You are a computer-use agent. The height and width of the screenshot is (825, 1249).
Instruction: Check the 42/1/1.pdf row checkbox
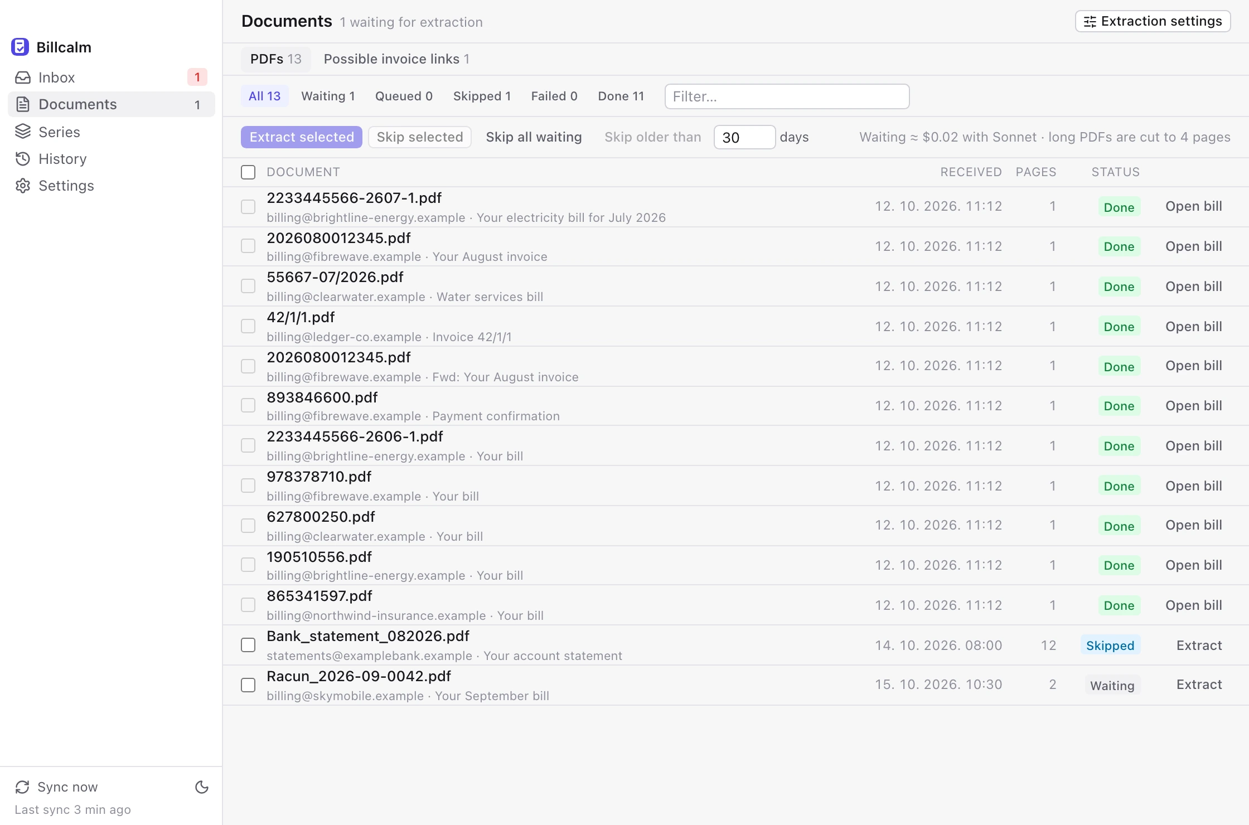pyautogui.click(x=248, y=326)
